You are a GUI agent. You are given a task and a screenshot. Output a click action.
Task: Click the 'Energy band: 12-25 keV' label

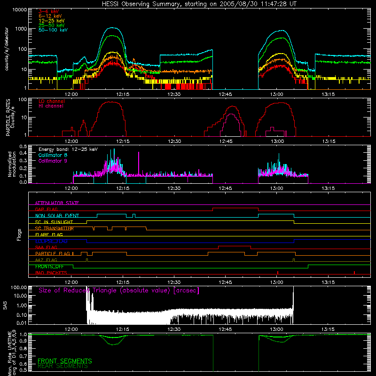[x=68, y=149]
